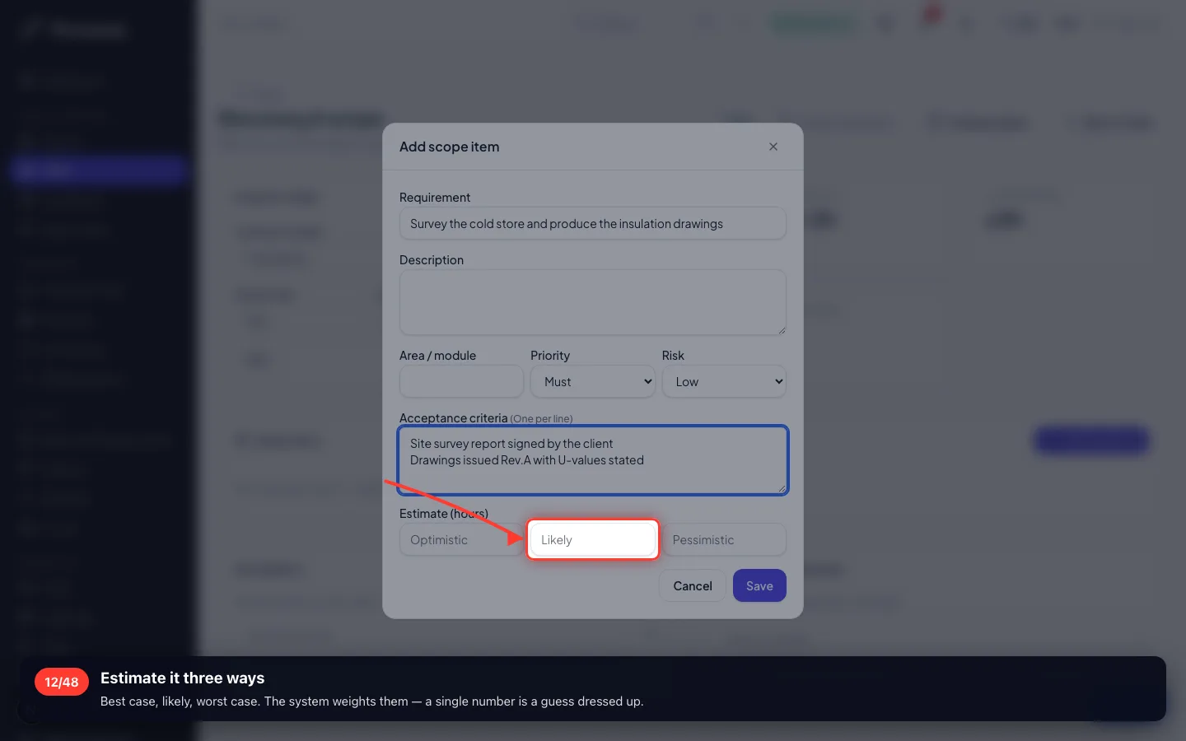Open the Risk dropdown showing Low

724,381
